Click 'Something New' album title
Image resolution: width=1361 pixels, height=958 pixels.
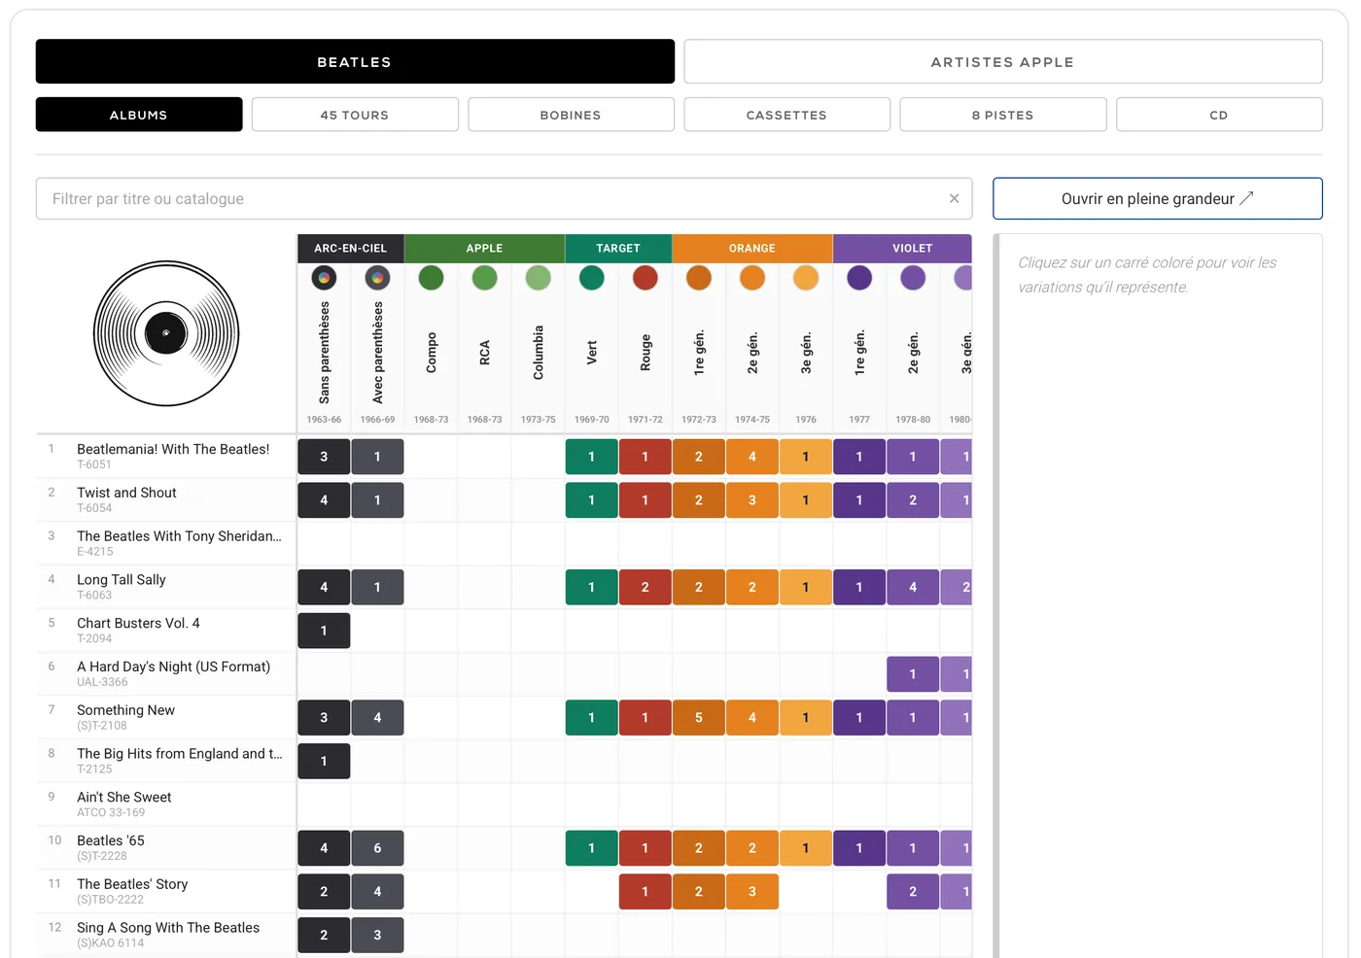click(x=125, y=710)
